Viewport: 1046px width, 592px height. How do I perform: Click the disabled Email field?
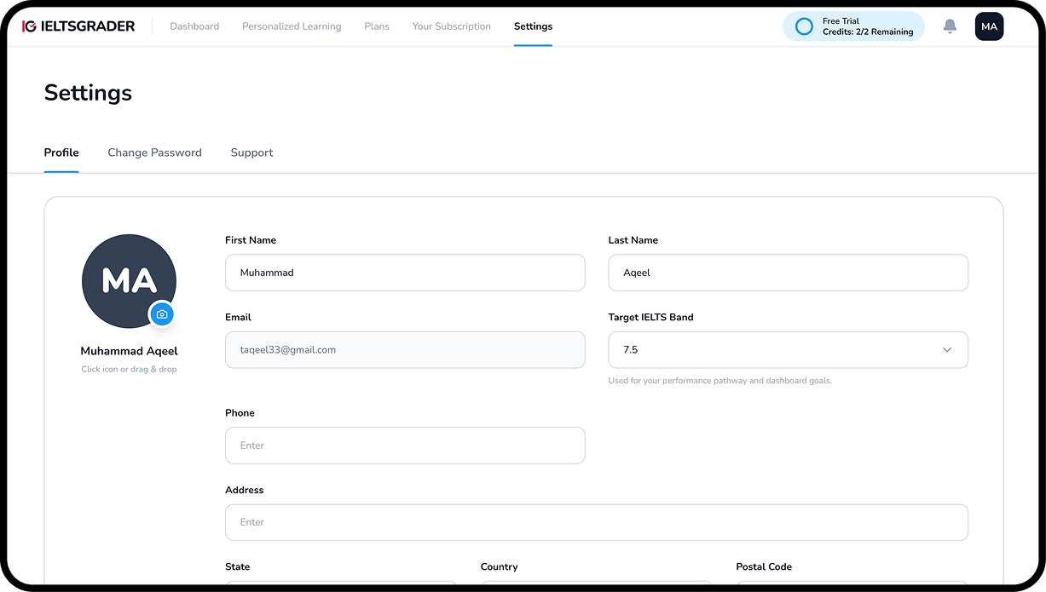coord(405,350)
